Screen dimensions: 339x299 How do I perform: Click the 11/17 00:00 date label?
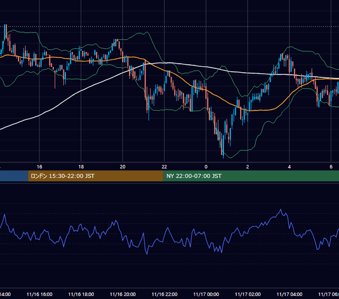[x=206, y=295]
